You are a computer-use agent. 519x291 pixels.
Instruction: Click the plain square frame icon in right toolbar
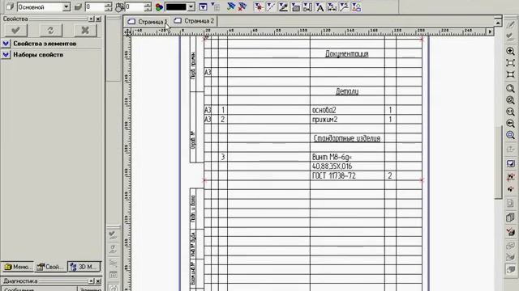510,74
